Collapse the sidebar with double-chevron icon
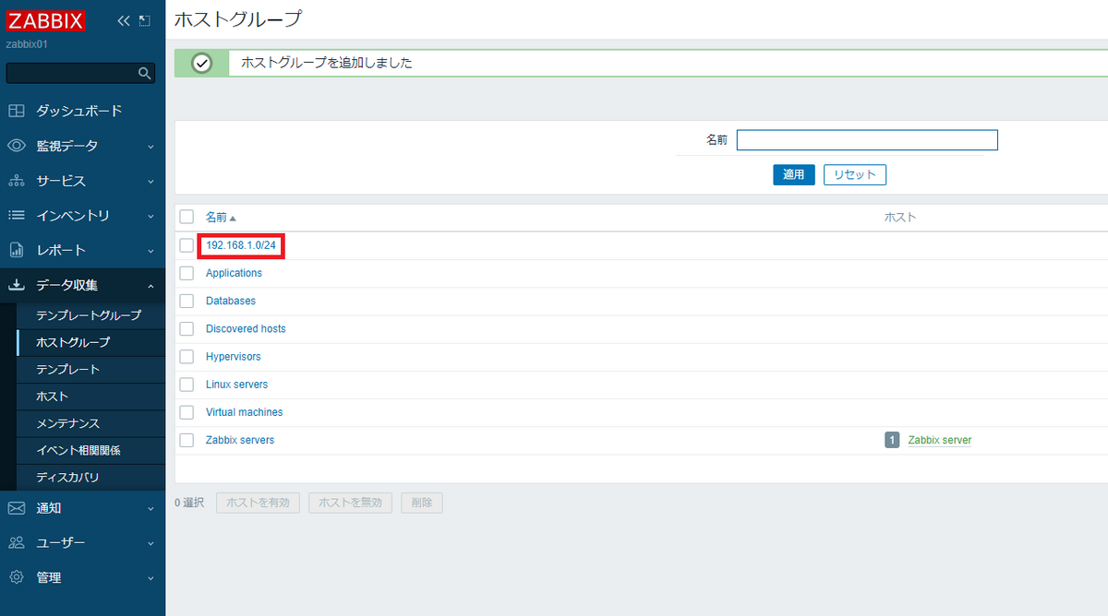Viewport: 1108px width, 616px height. click(x=124, y=20)
